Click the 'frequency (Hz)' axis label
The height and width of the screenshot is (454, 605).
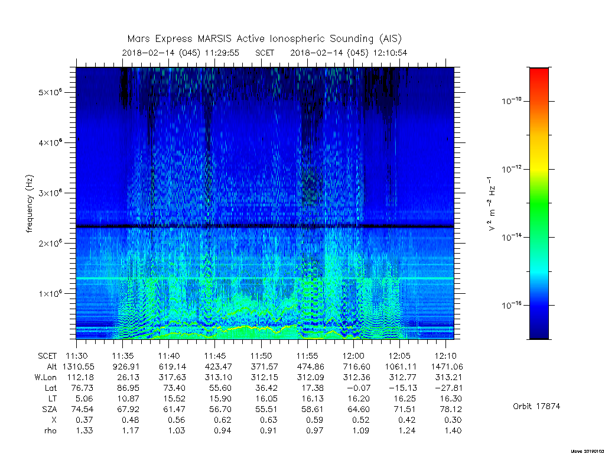(30, 204)
